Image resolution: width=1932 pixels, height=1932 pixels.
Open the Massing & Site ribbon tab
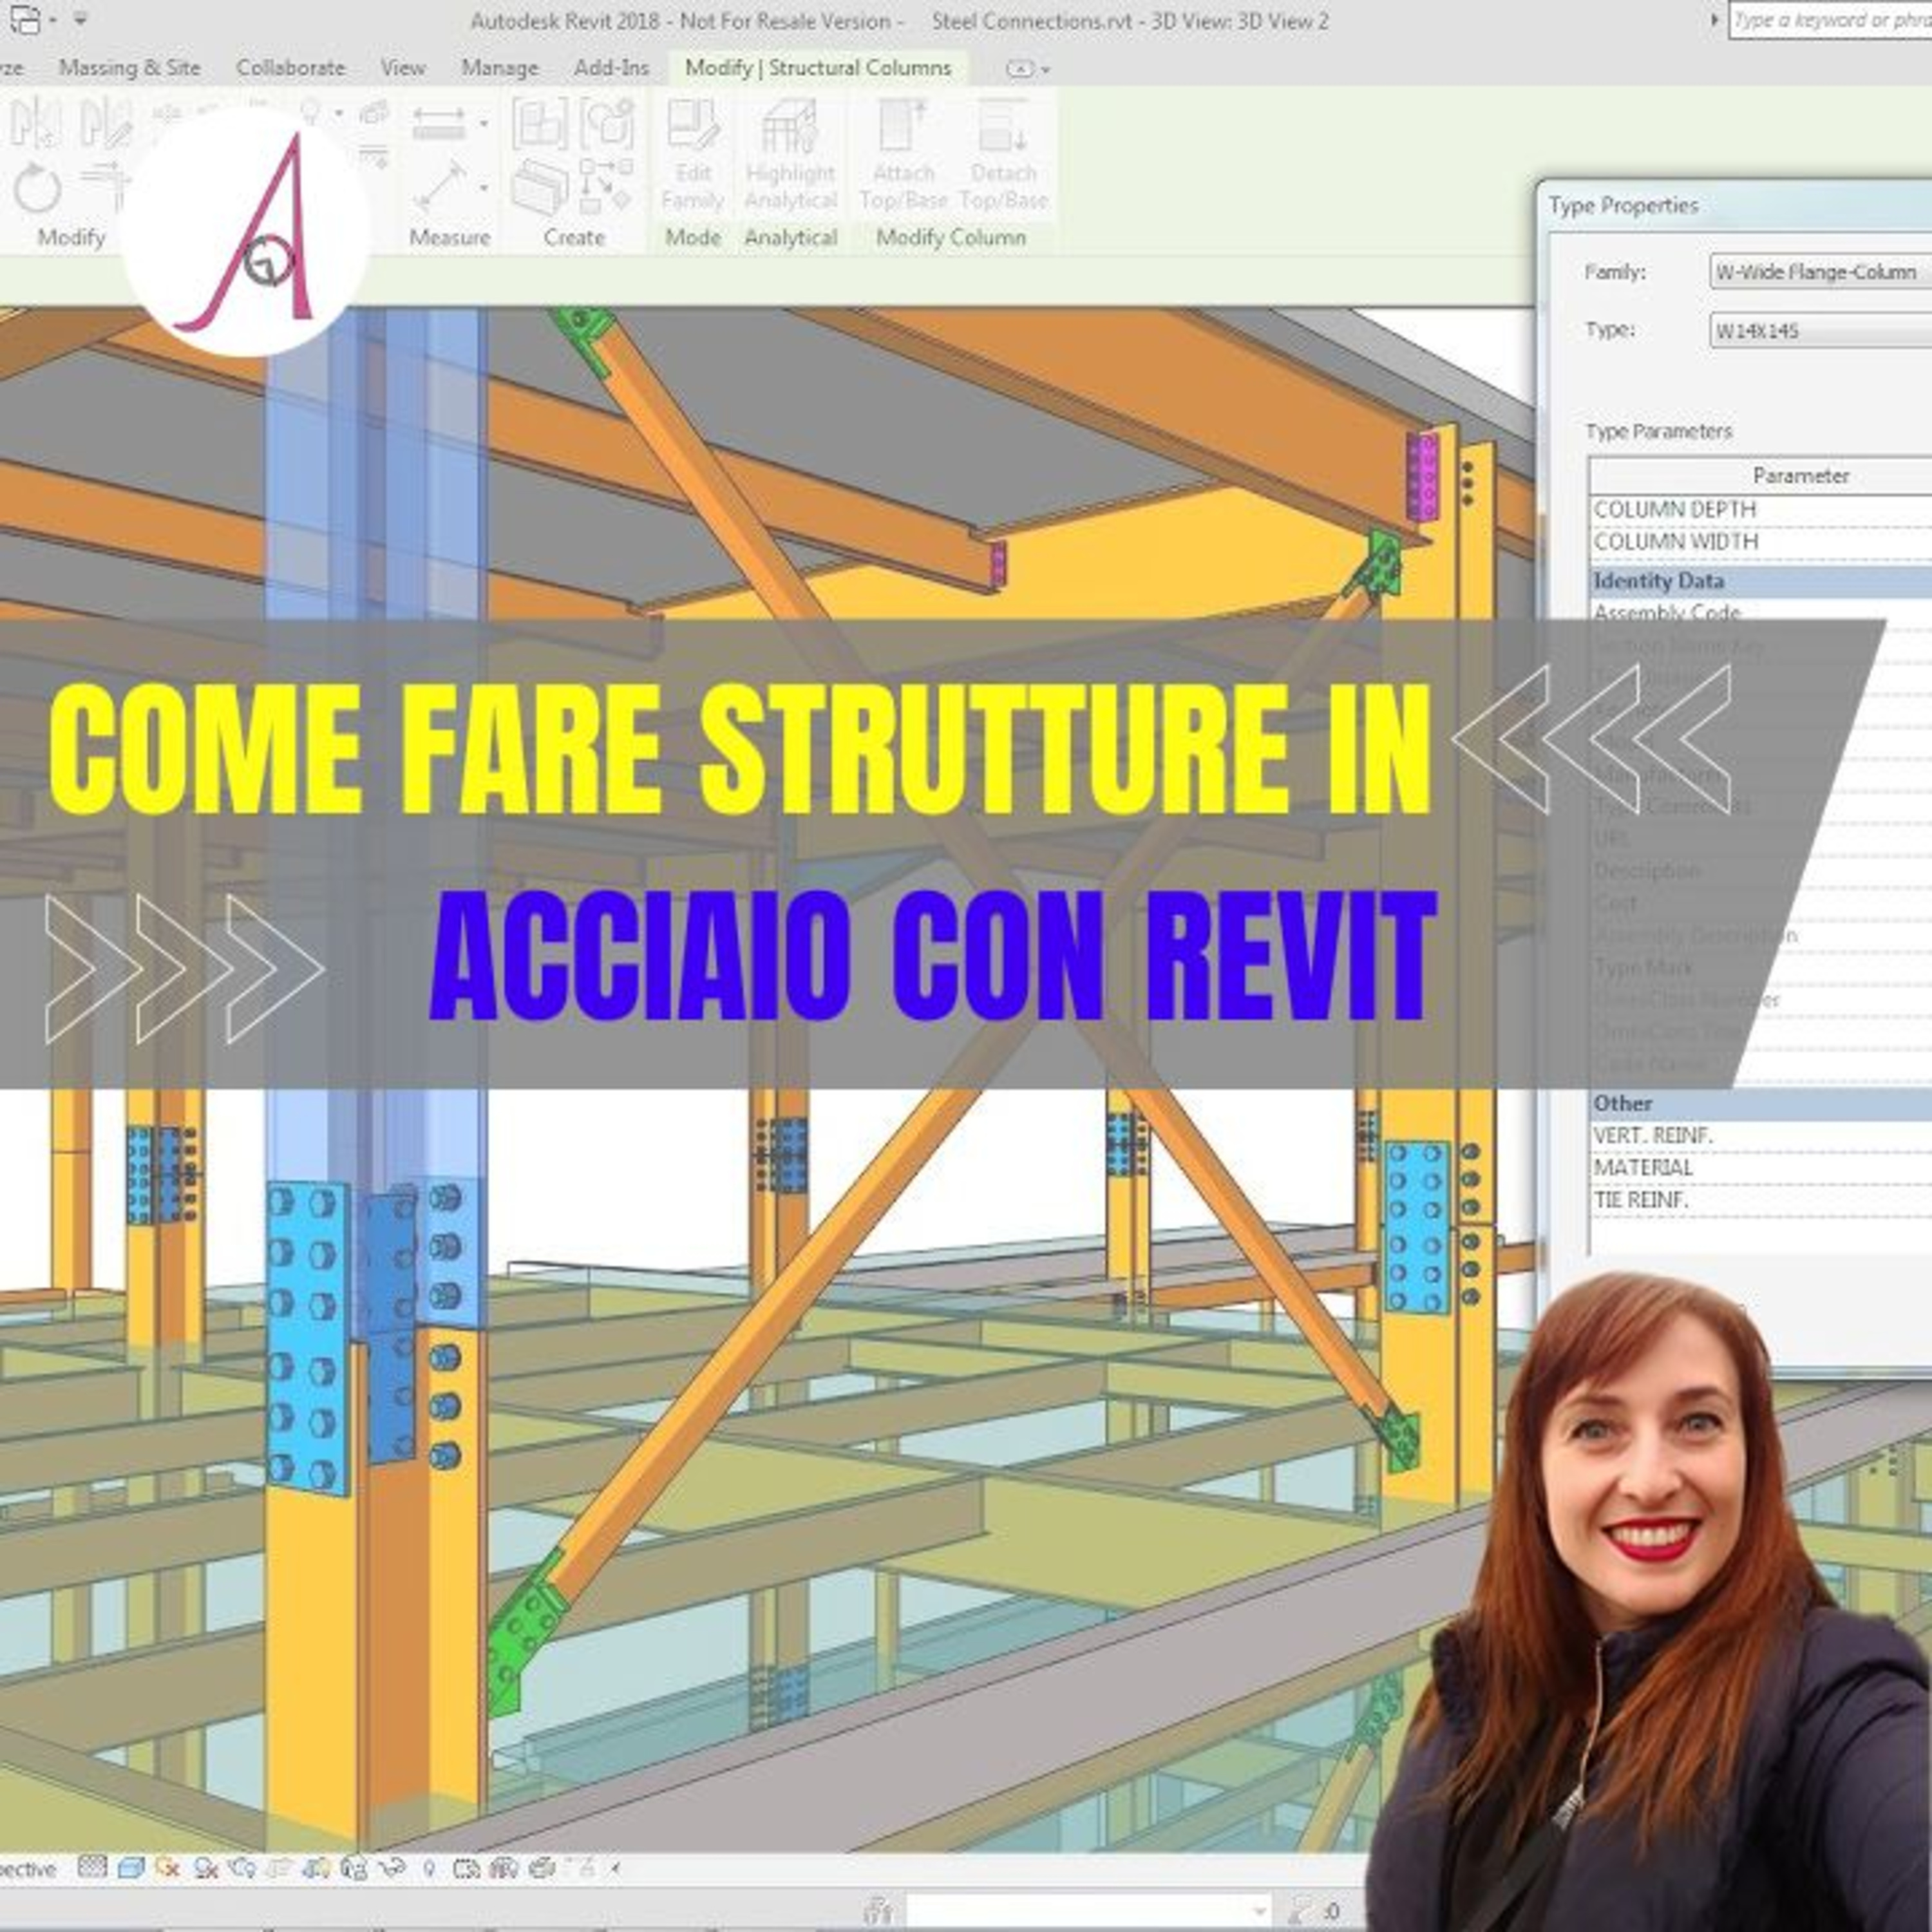tap(129, 68)
